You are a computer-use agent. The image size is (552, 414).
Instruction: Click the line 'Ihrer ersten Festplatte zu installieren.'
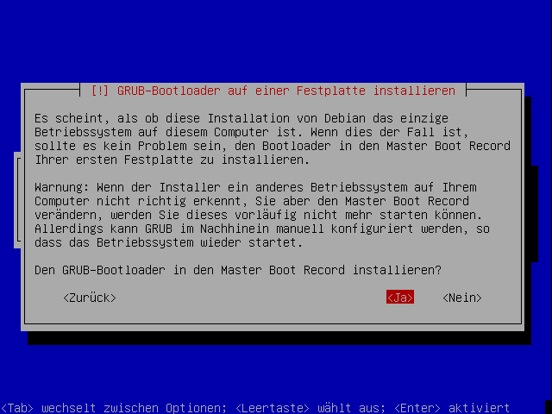click(172, 160)
